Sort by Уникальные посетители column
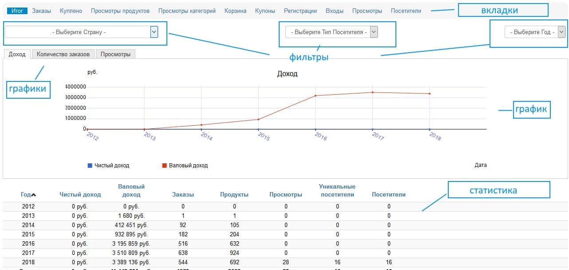The height and width of the screenshot is (270, 569). point(337,190)
